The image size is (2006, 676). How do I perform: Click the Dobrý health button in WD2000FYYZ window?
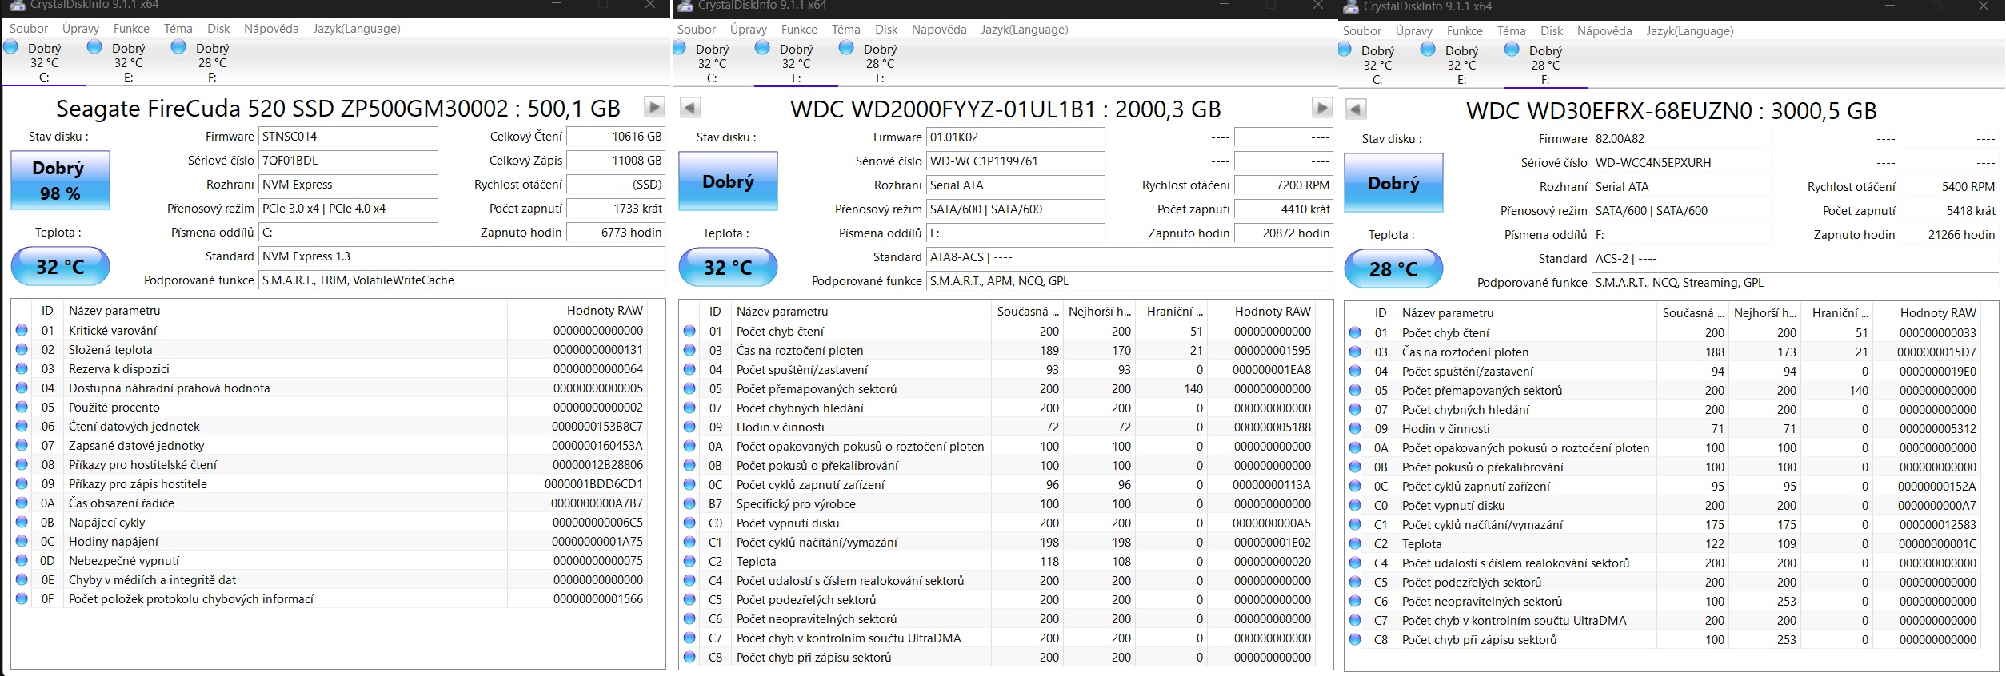tap(728, 181)
